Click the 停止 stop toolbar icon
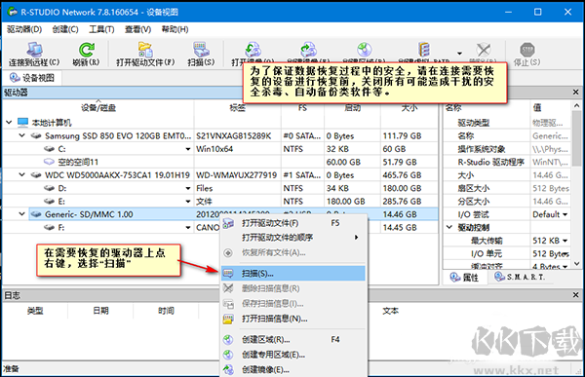This screenshot has height=377, width=585. (x=526, y=50)
